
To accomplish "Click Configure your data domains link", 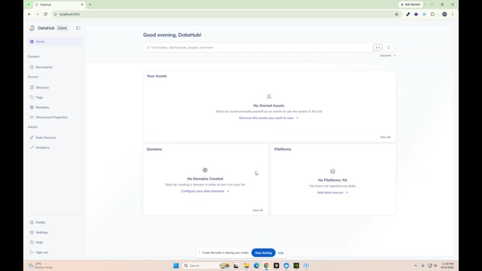I will click(x=205, y=191).
